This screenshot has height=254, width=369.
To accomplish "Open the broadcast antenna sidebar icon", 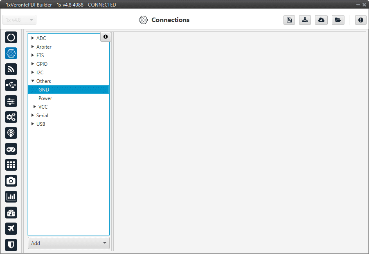I will (11, 133).
